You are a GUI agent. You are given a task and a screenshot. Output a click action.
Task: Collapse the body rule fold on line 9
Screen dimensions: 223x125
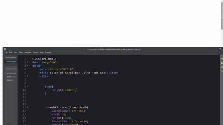[28, 86]
